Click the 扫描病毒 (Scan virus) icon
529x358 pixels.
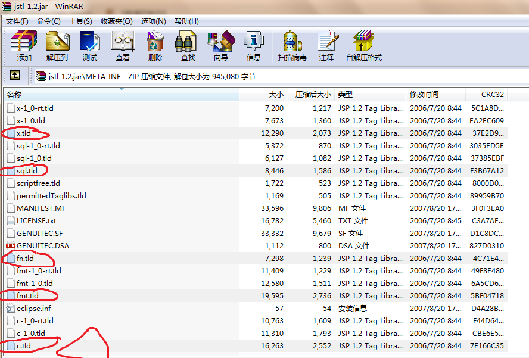[x=292, y=41]
